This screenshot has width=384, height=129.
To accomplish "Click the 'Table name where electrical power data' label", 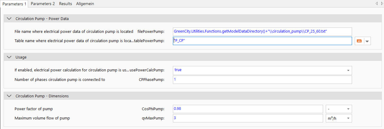I will tap(74, 41).
